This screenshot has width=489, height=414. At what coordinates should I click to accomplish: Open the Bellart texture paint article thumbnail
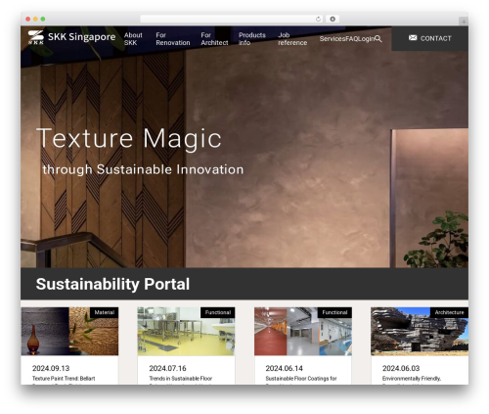click(69, 331)
